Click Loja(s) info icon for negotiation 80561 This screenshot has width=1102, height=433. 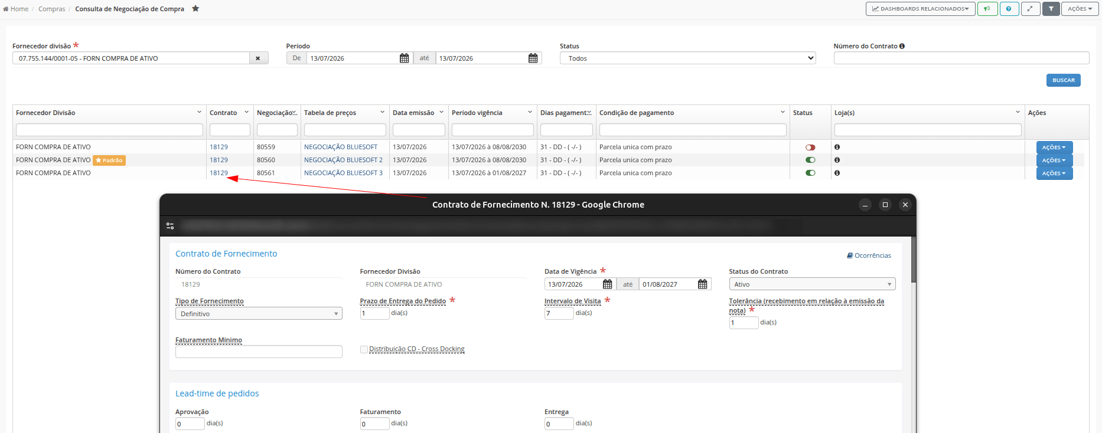tap(837, 173)
